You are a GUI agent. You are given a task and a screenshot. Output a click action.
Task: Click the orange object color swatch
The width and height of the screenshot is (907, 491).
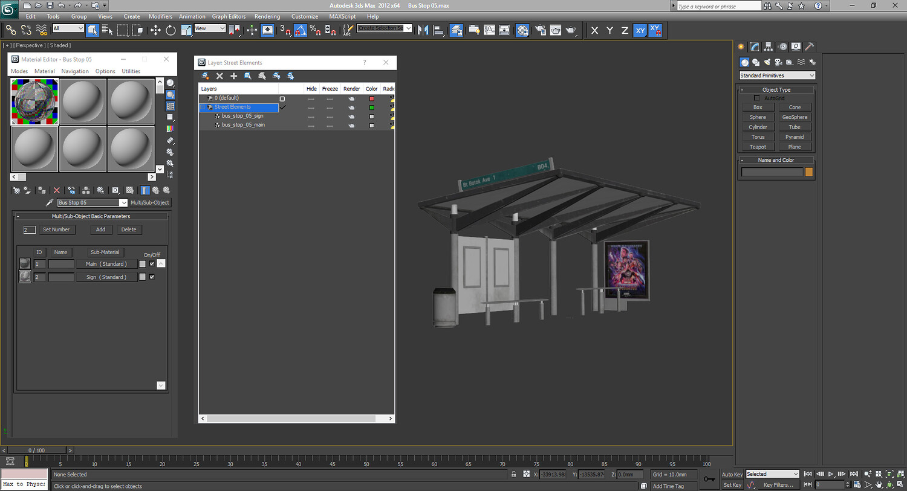(x=808, y=172)
